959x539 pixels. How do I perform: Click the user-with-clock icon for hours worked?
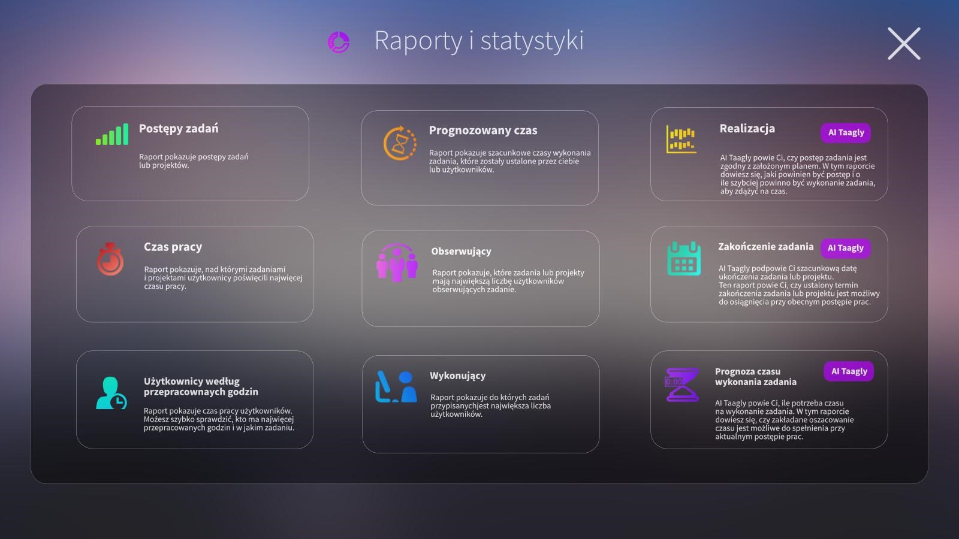pos(111,393)
